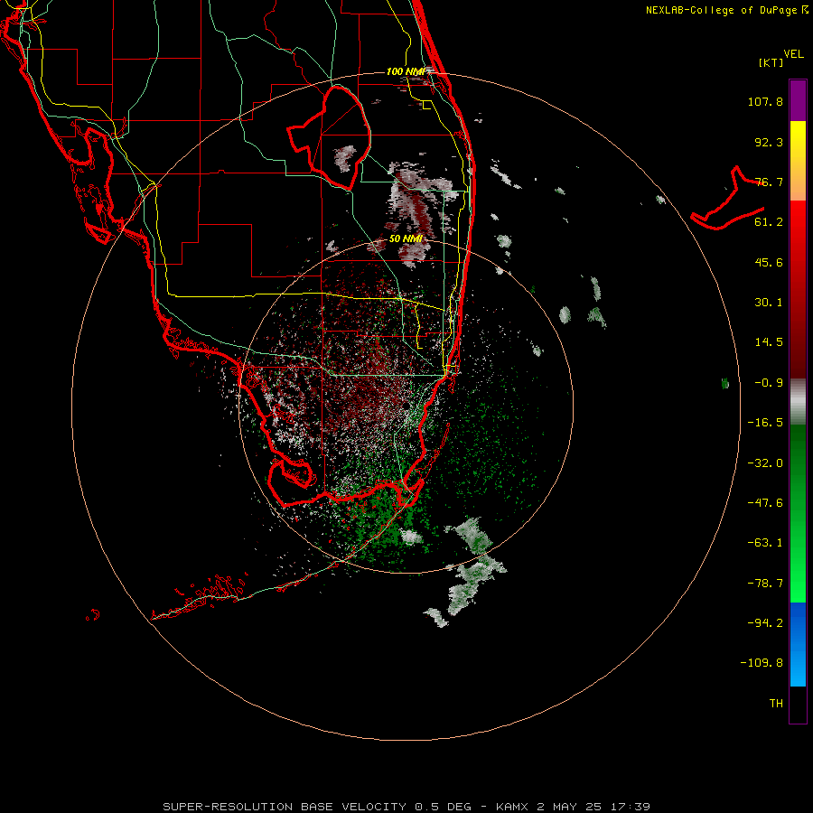The height and width of the screenshot is (813, 813).
Task: Click the -63.1 velocity scale value
Action: pos(765,543)
